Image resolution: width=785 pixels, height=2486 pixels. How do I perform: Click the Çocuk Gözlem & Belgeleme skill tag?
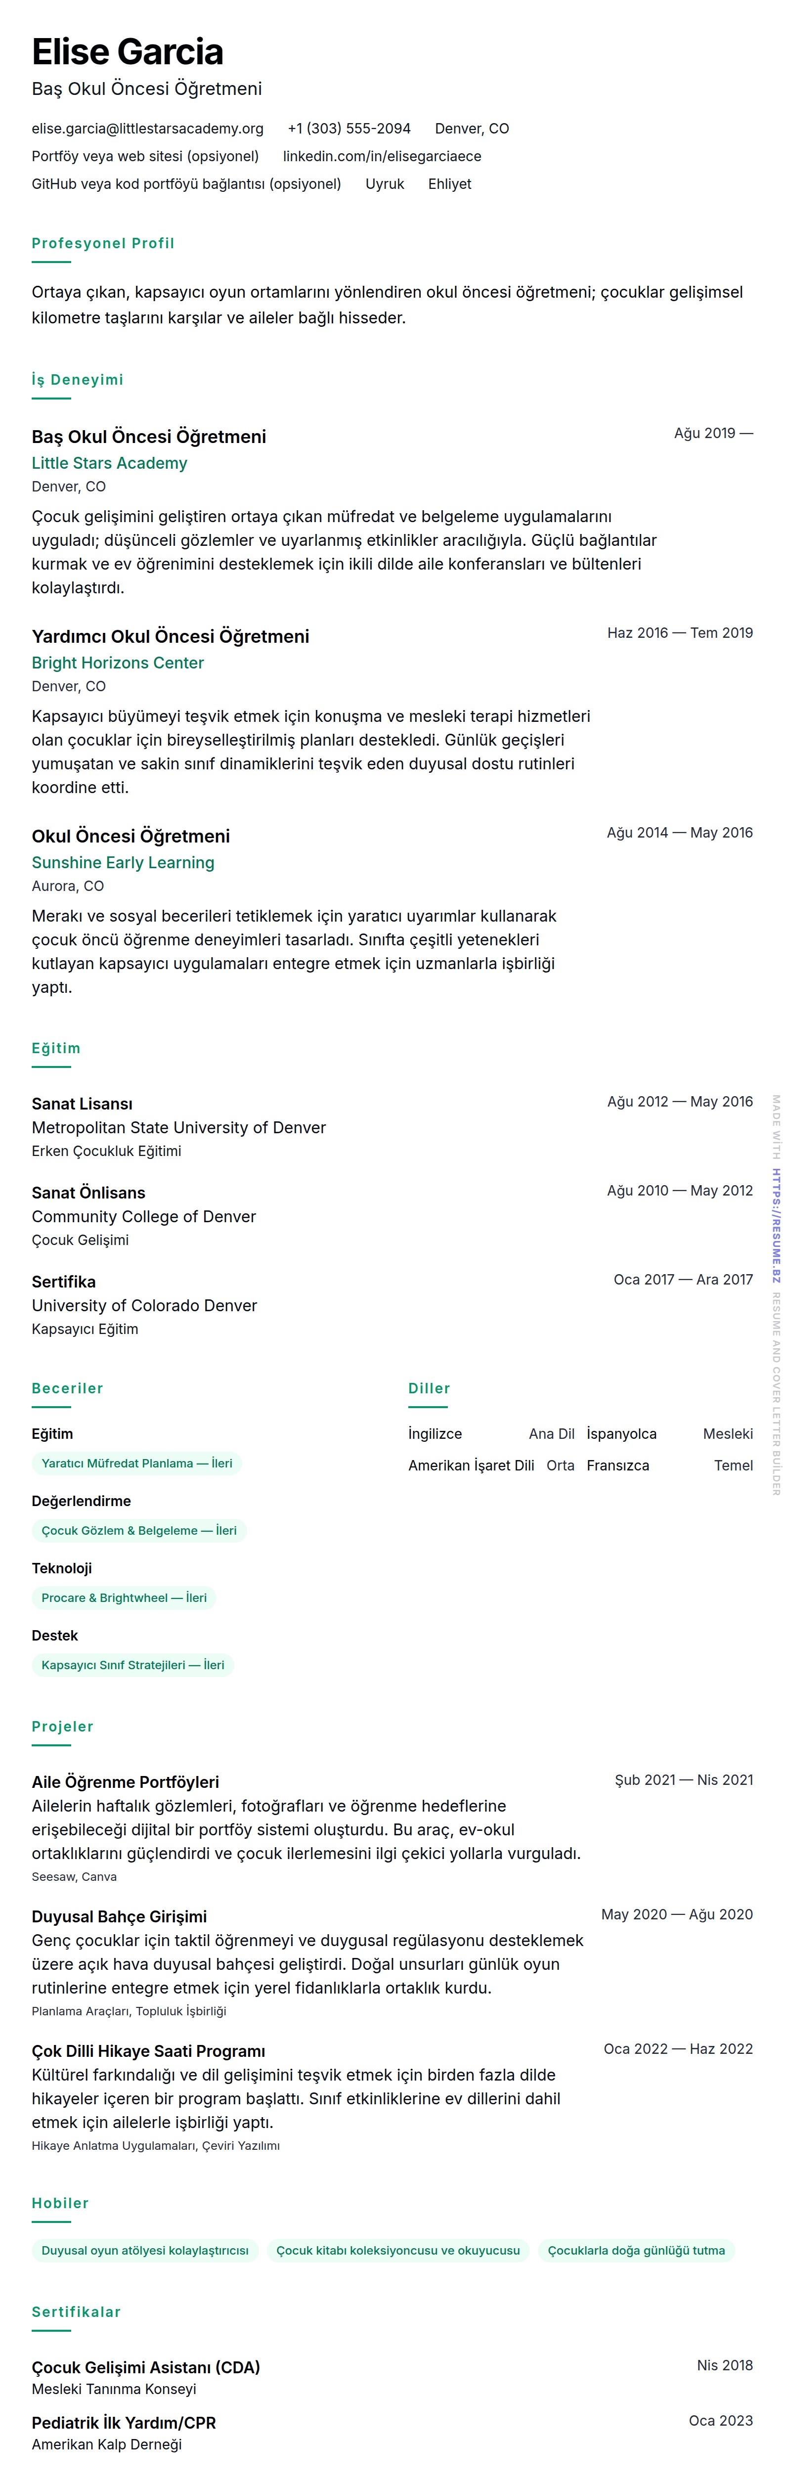[x=139, y=1531]
